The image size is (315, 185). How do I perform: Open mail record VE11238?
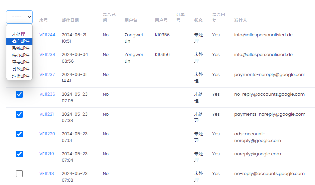pyautogui.click(x=47, y=55)
